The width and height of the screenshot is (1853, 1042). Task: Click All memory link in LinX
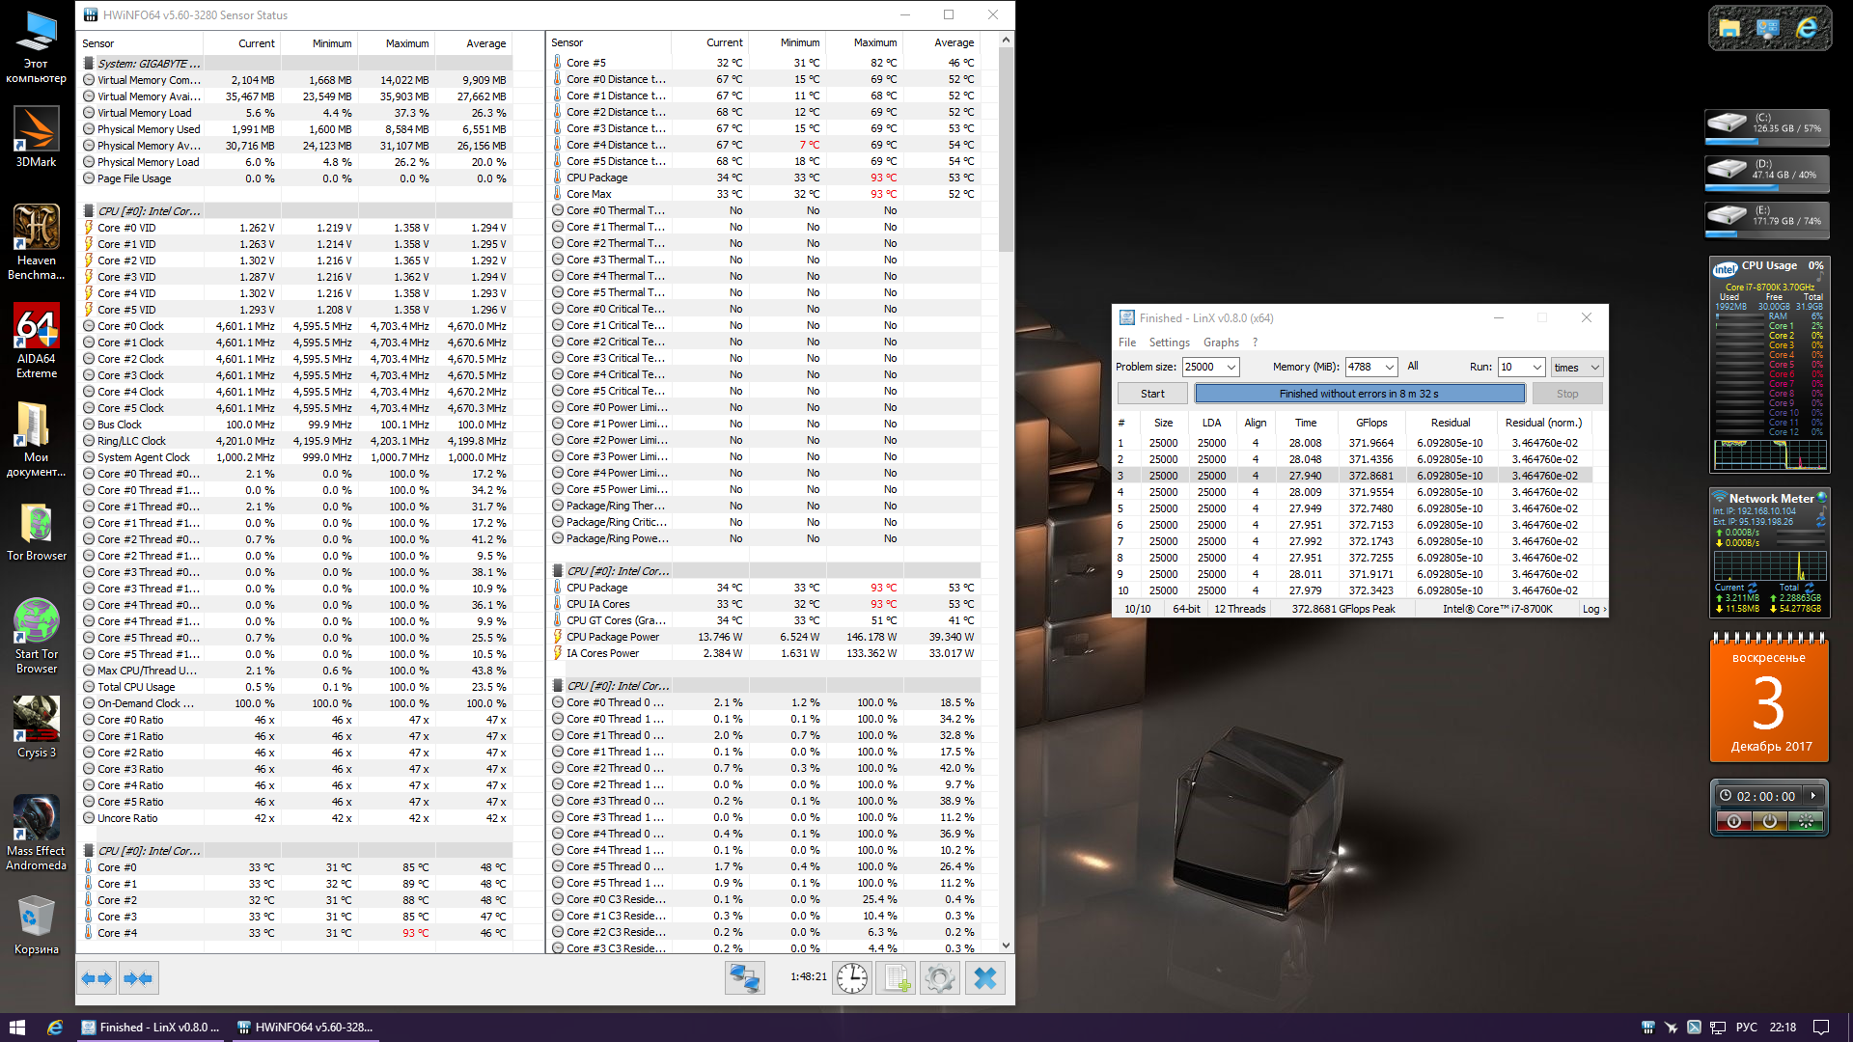point(1413,366)
